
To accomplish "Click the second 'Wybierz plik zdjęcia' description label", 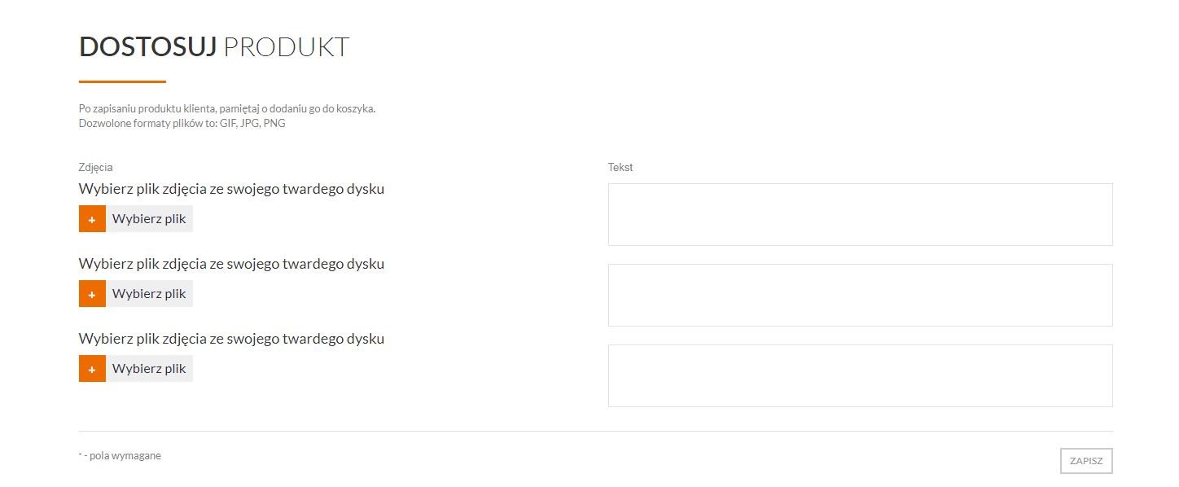I will [x=231, y=264].
